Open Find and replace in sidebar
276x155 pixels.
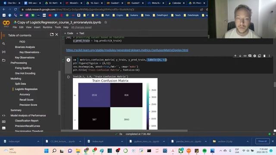(x=3, y=43)
